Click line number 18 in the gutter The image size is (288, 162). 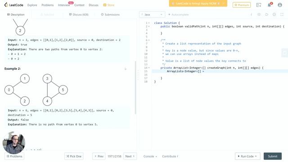tap(146, 81)
